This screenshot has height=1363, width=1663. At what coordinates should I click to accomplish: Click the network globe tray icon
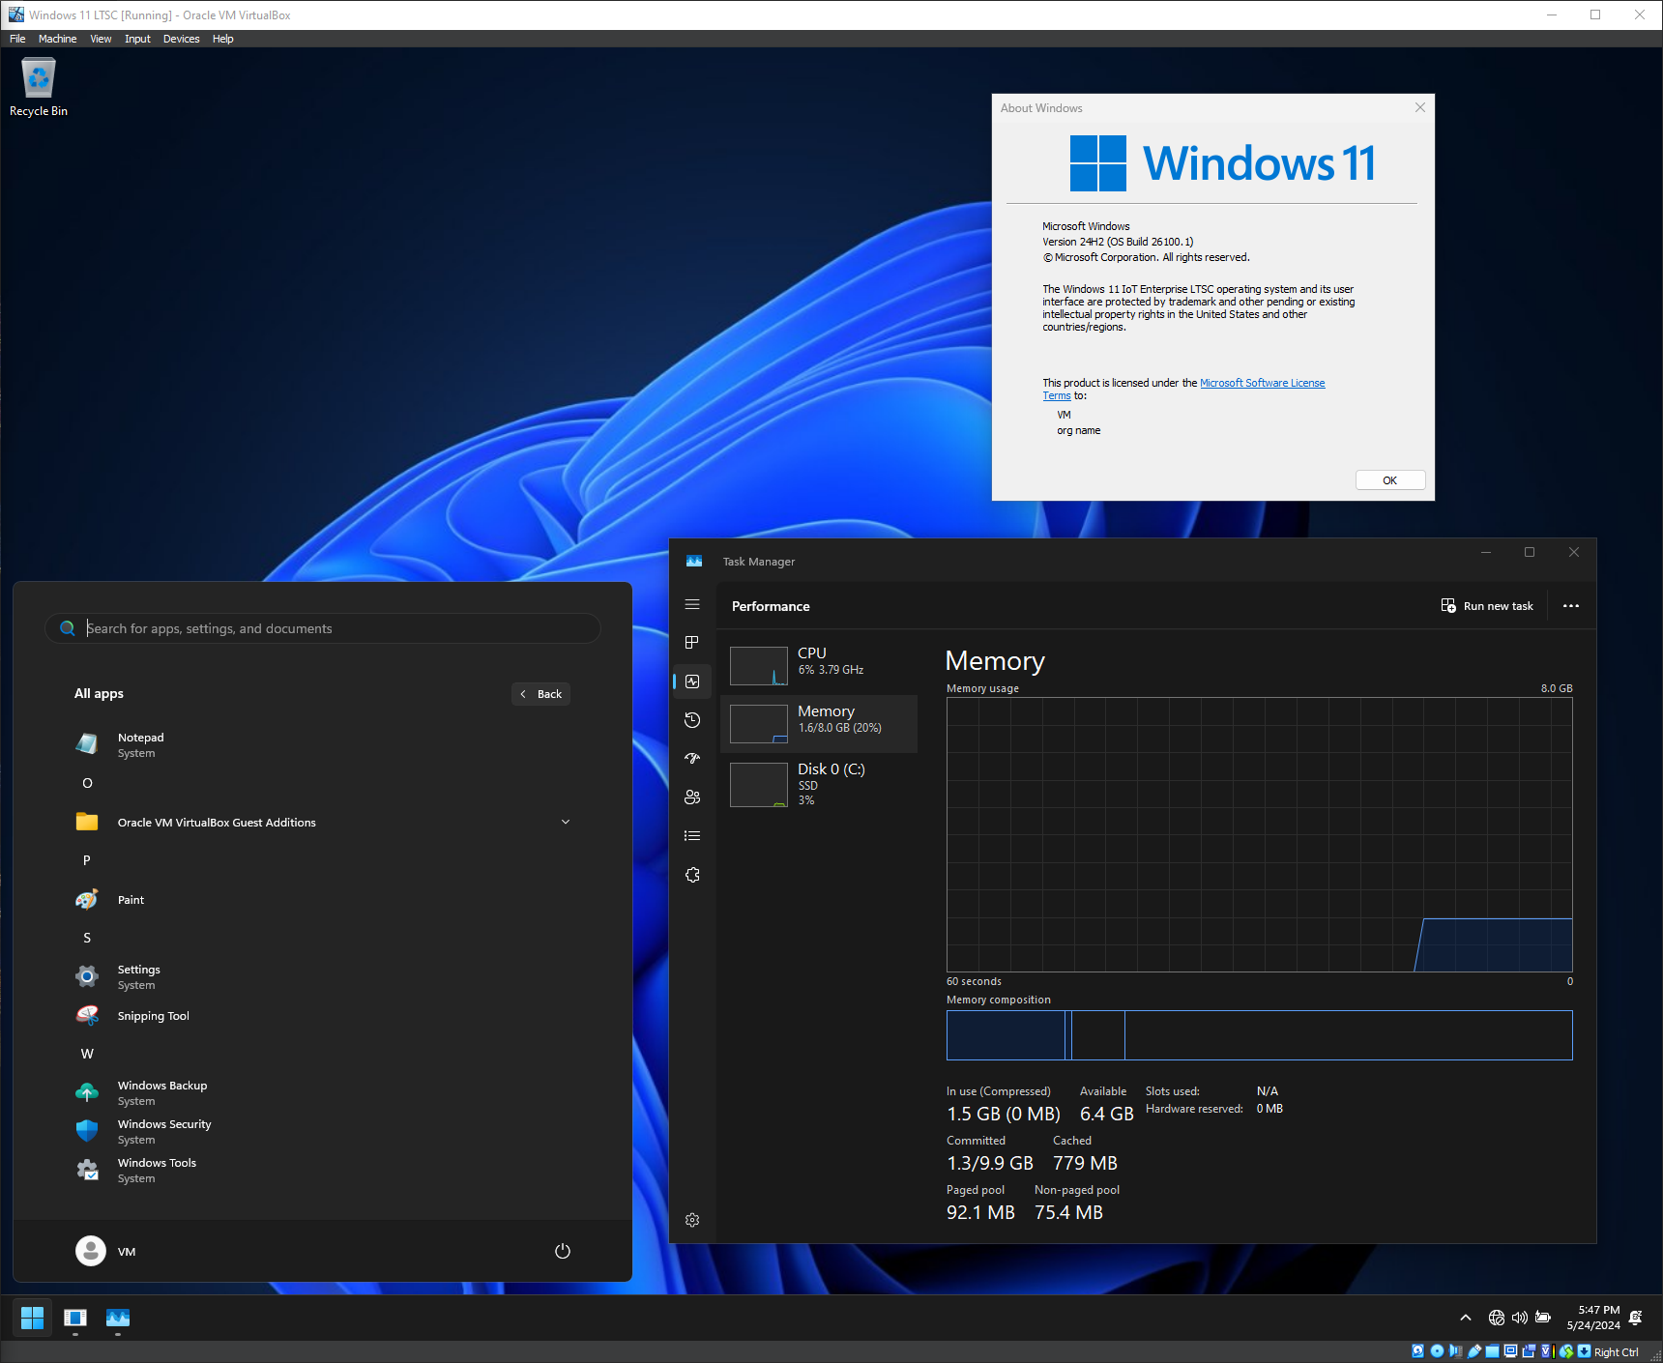[1497, 1318]
